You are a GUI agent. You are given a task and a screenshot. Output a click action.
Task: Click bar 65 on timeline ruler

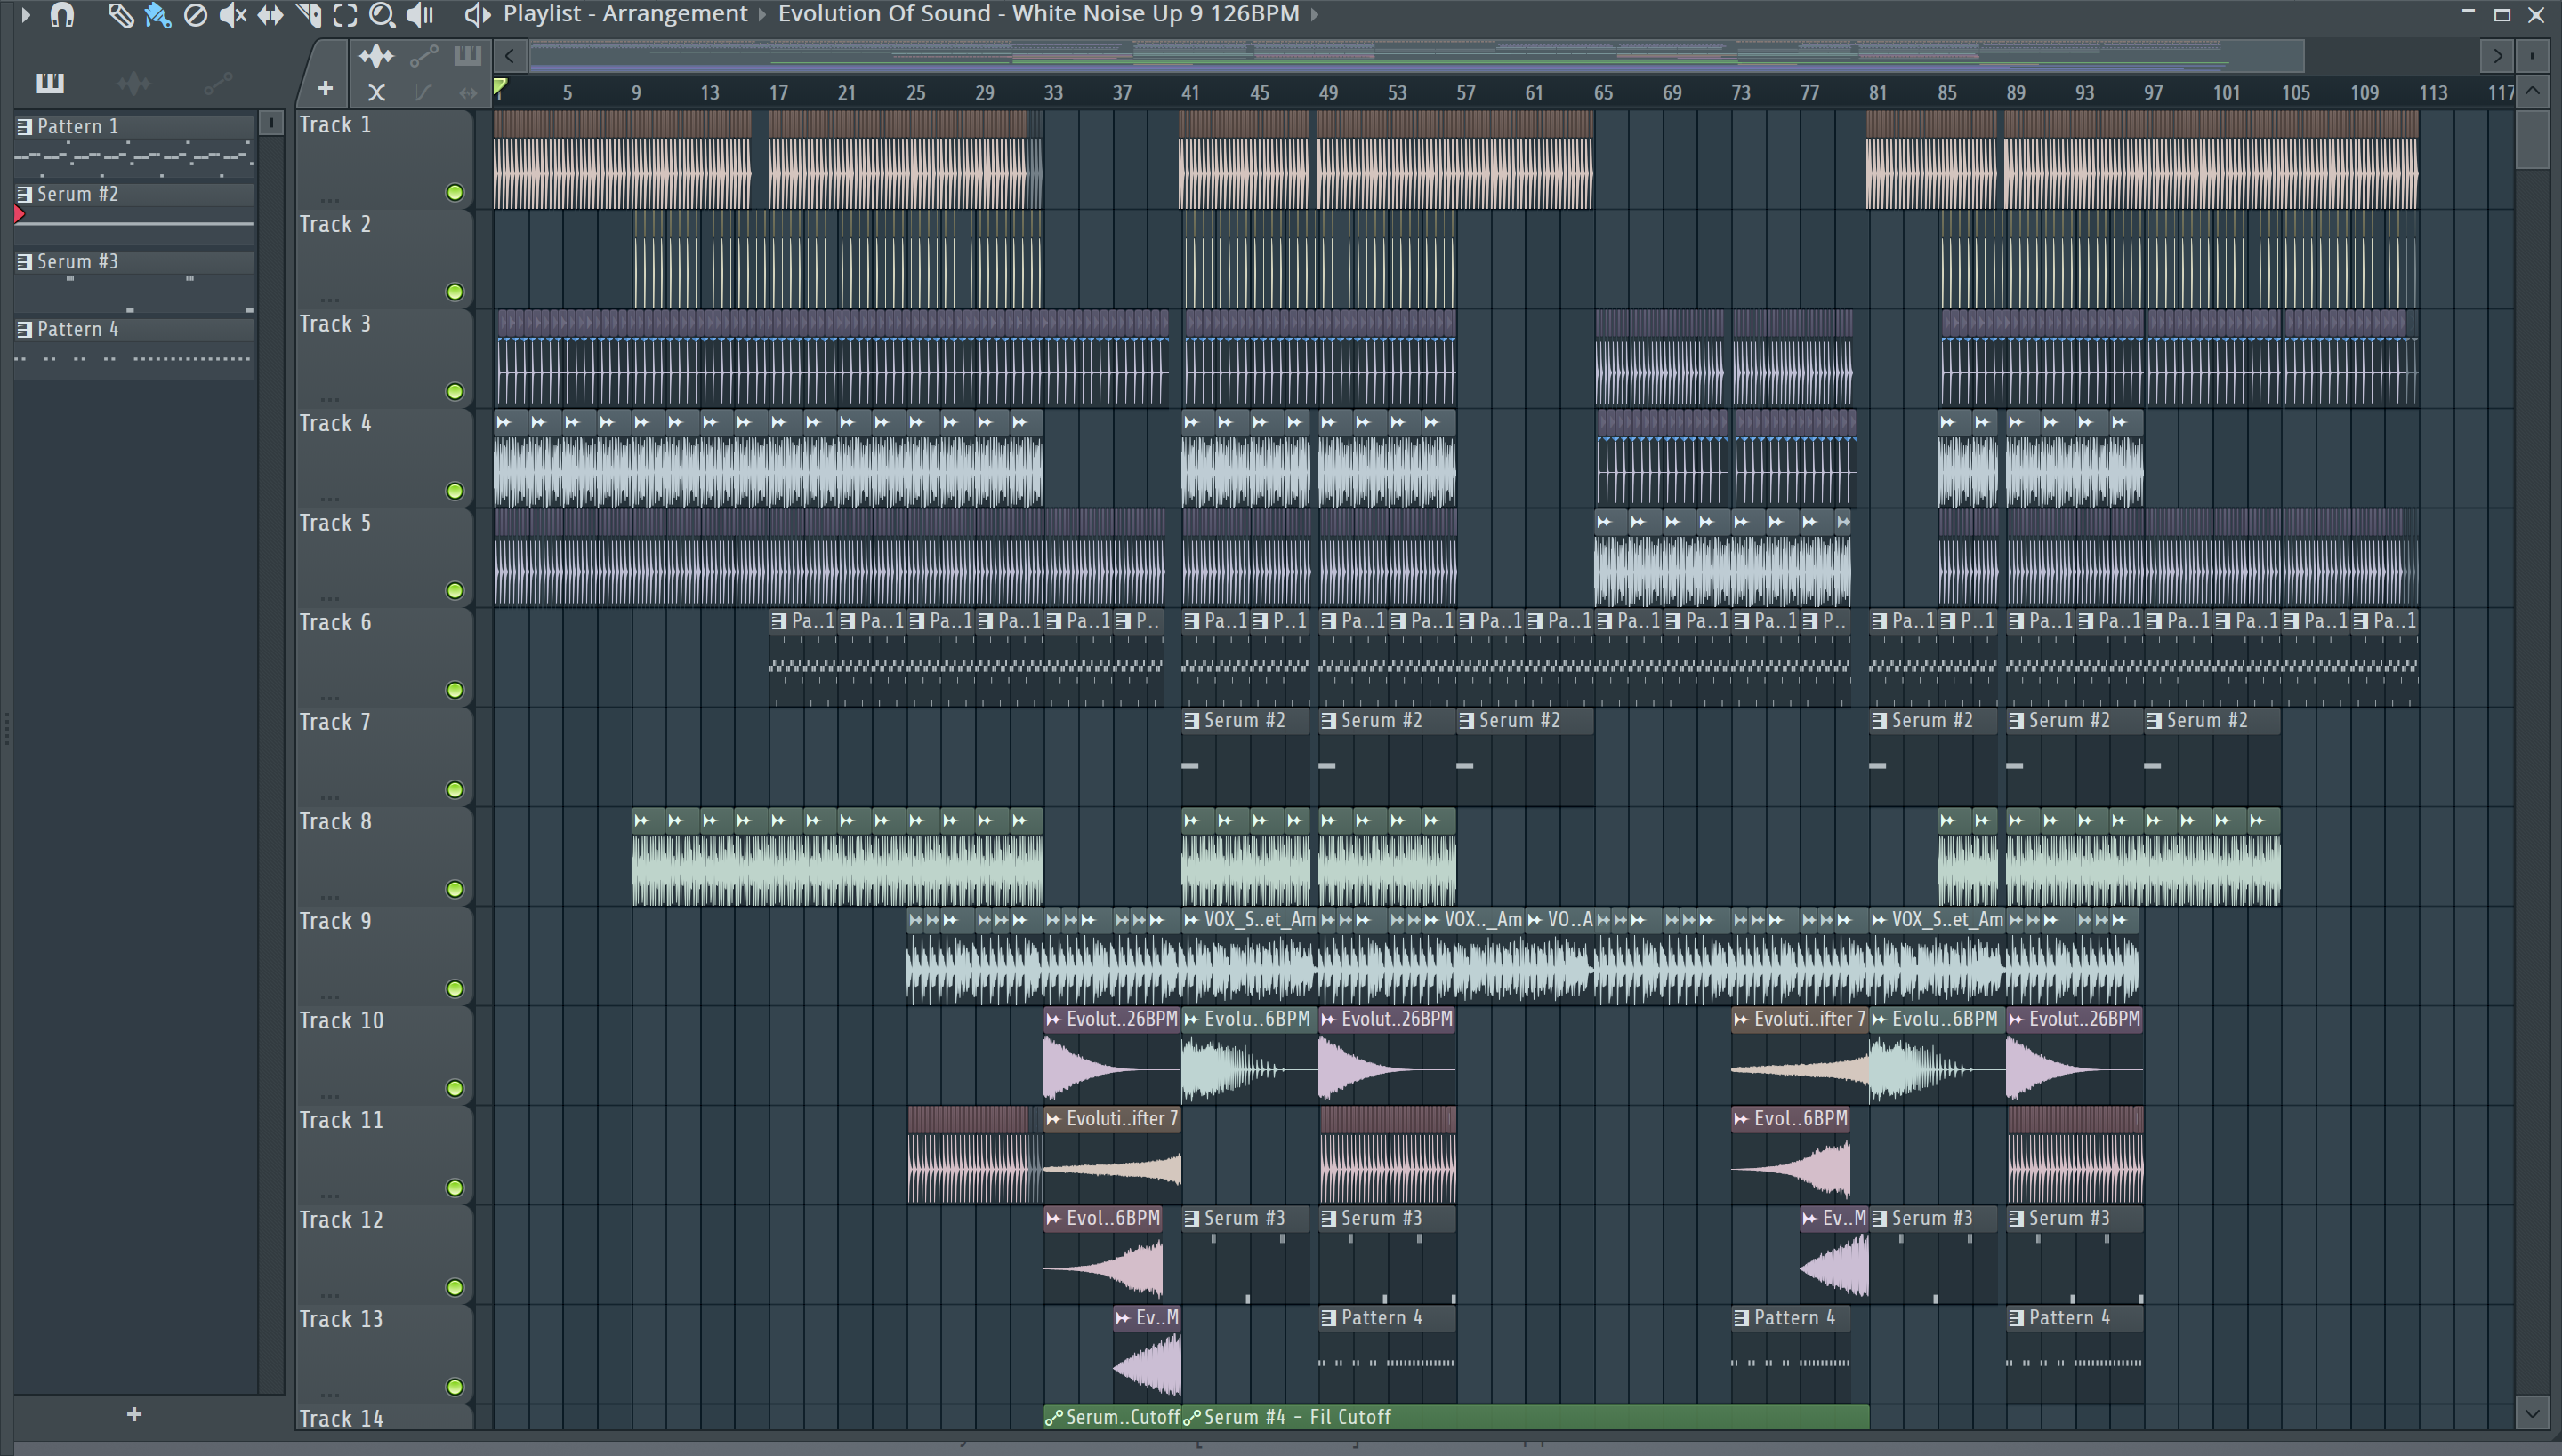1603,93
